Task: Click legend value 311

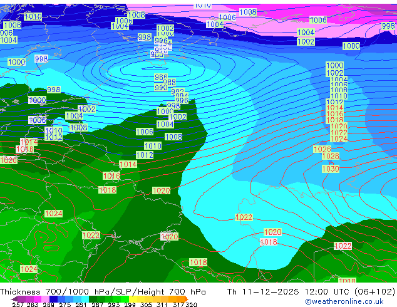Action: pos(162,304)
